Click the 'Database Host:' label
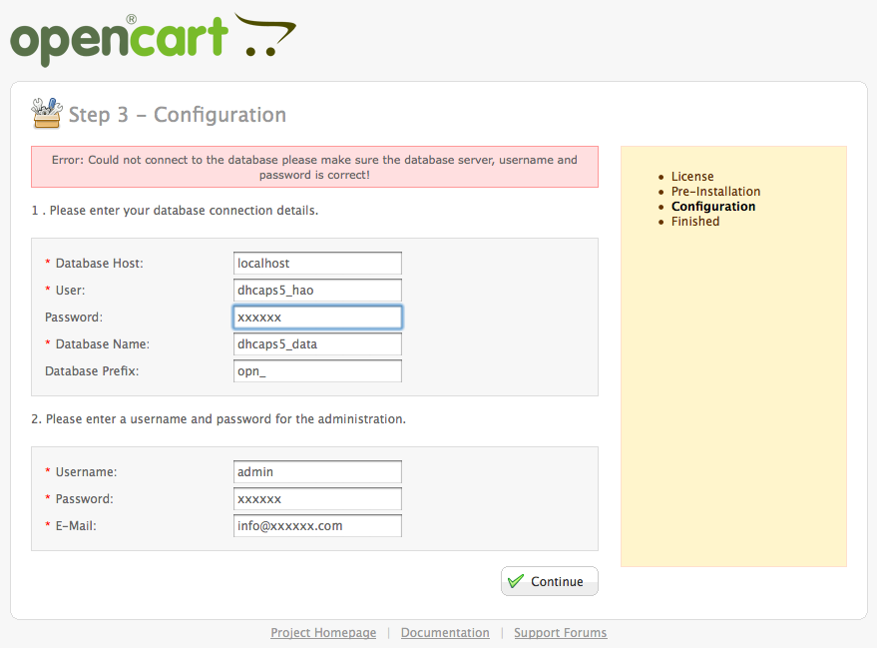This screenshot has width=877, height=648. [99, 263]
